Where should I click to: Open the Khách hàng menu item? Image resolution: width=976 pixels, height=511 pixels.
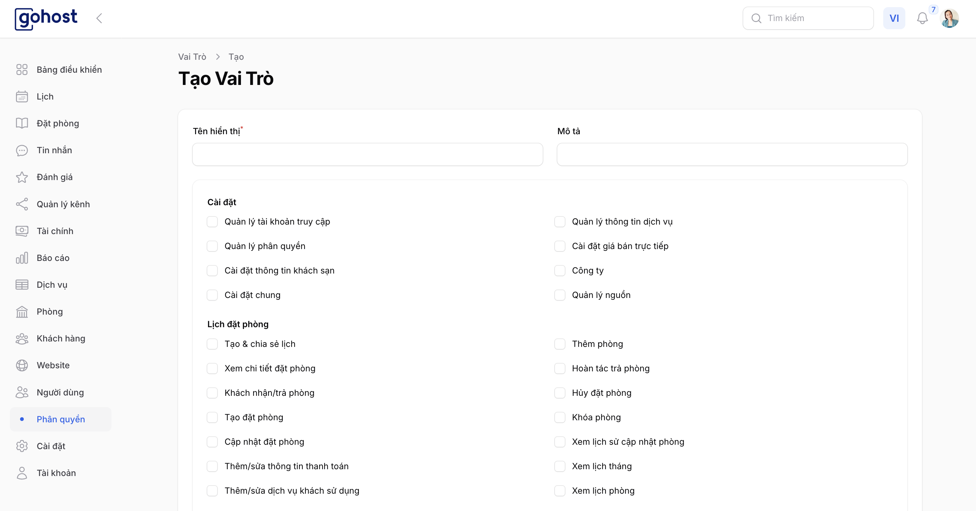tap(60, 339)
